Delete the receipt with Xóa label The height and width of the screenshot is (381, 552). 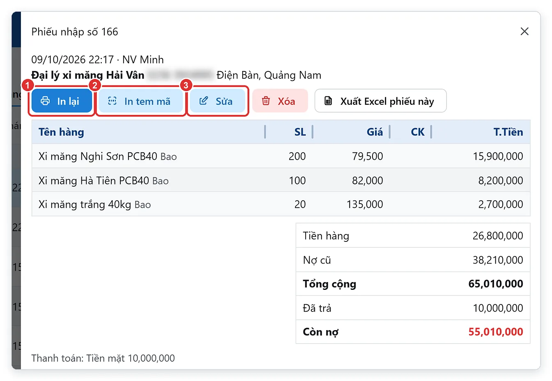coord(286,101)
